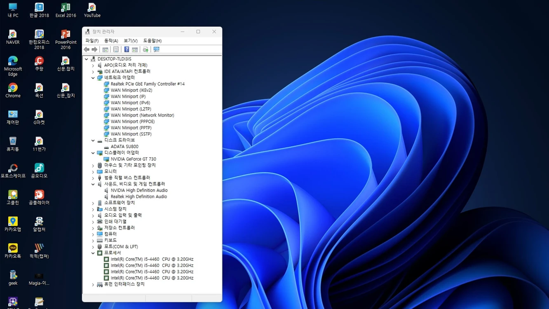The height and width of the screenshot is (309, 549).
Task: Click the 곰플레이어 desktop icon
Action: tap(39, 198)
